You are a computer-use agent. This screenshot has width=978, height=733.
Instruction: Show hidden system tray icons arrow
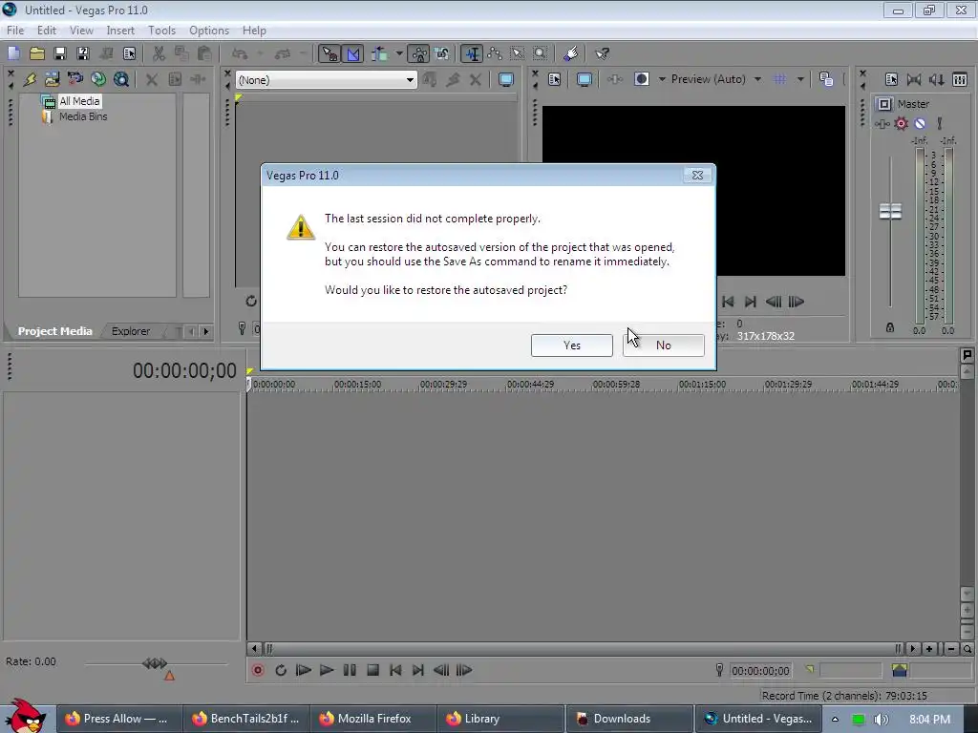point(835,720)
